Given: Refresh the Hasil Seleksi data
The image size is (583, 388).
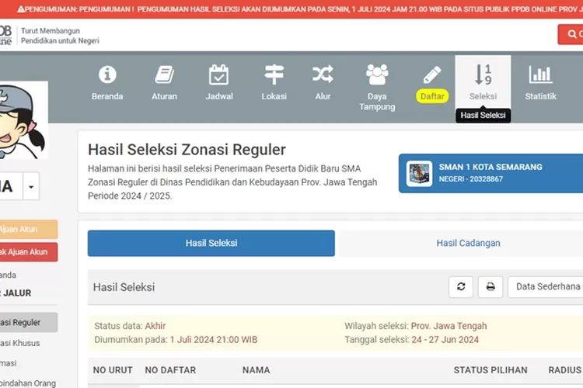Looking at the screenshot, I should click(461, 286).
